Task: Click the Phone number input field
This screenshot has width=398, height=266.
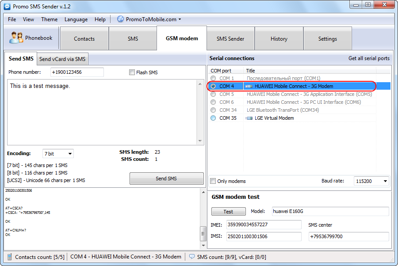Action: coord(77,72)
